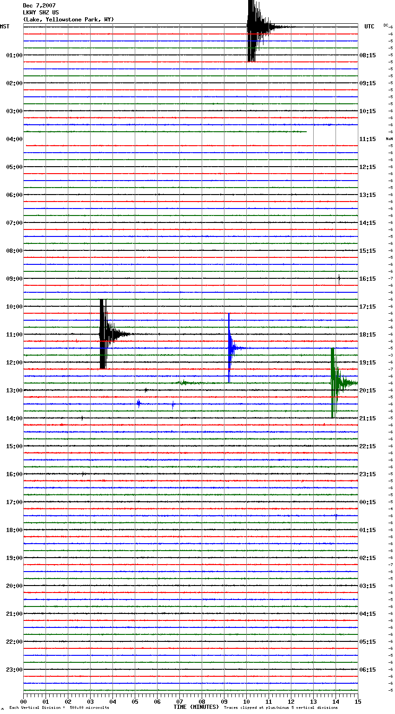Click the 06:15 UTC time label
The height and width of the screenshot is (714, 395).
(x=368, y=670)
